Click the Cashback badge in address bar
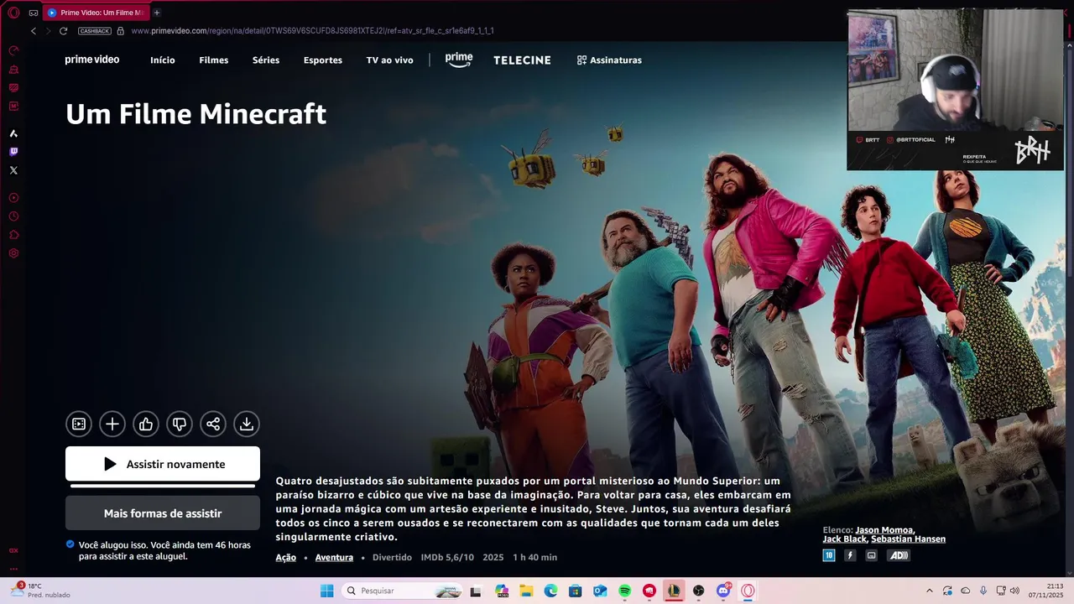The height and width of the screenshot is (604, 1074). [95, 31]
